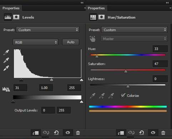Open the Hue/Saturation Preset dropdown
Viewport: 172px width, 139px height.
click(135, 30)
